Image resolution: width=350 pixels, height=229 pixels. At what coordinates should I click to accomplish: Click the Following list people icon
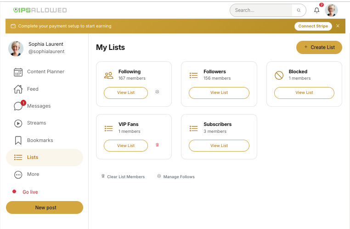108,75
